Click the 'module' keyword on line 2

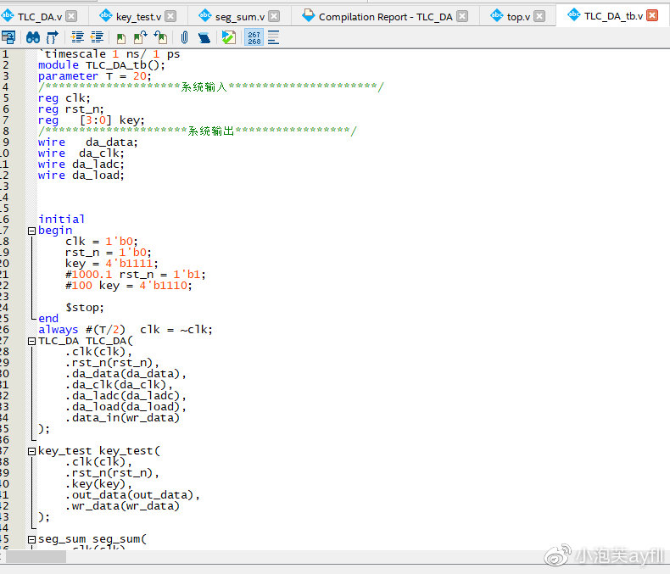(x=59, y=65)
